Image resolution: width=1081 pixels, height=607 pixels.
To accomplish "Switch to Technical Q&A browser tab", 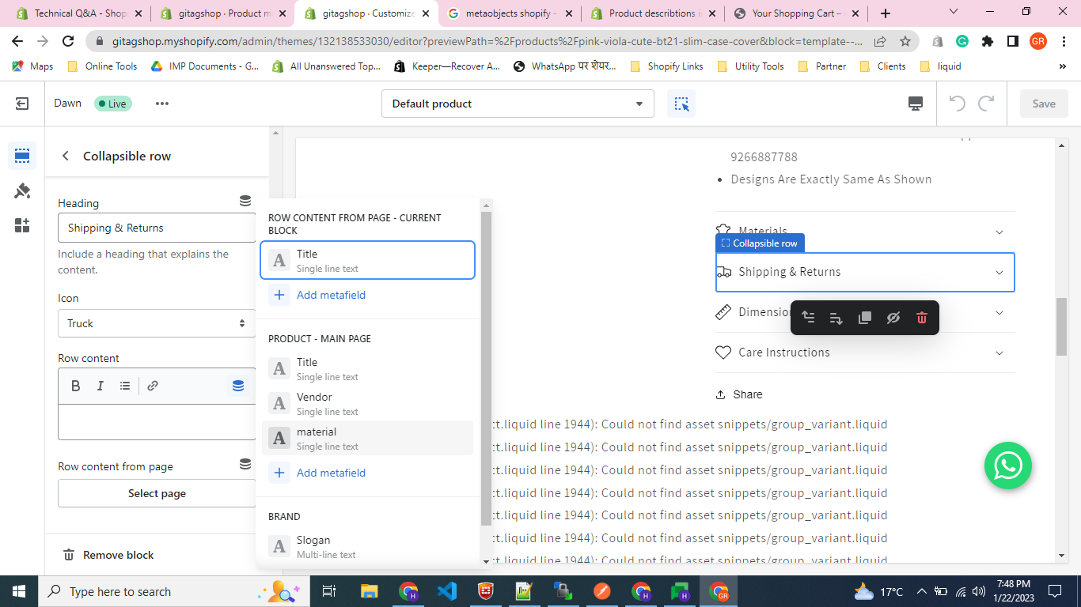I will tap(80, 13).
